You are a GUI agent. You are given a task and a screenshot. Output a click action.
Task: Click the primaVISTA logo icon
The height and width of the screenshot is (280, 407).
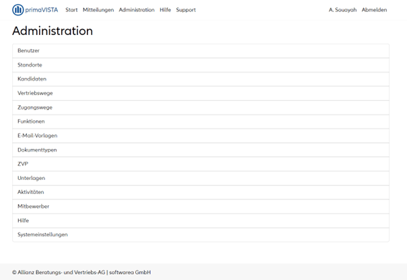click(x=18, y=10)
